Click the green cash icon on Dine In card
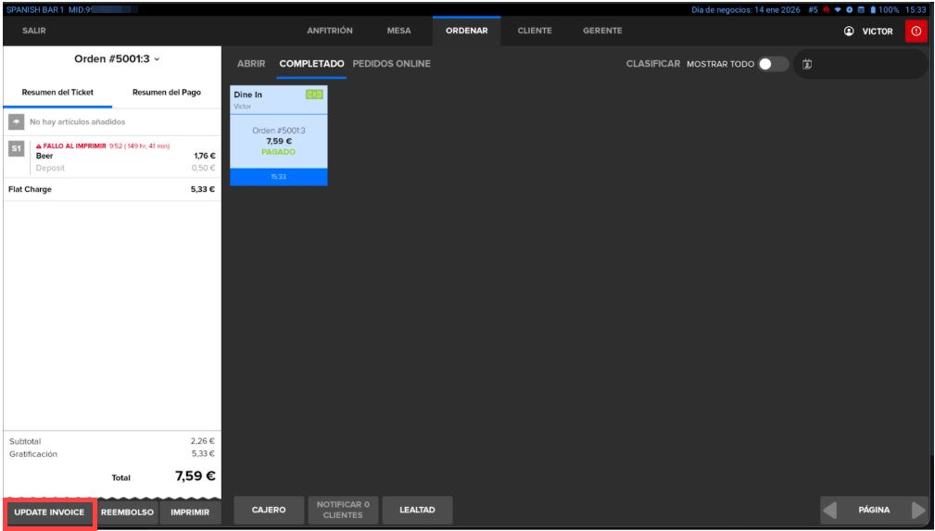Viewport: 935px width, 531px height. coord(314,95)
